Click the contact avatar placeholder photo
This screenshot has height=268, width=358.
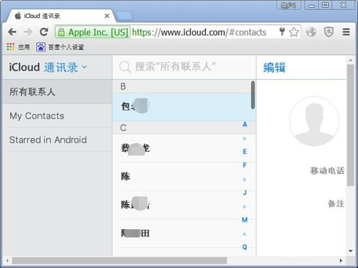314,121
